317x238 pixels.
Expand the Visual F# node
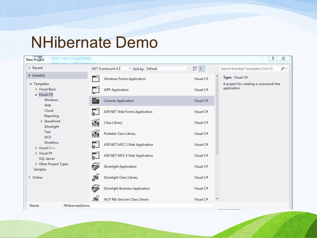click(x=36, y=153)
